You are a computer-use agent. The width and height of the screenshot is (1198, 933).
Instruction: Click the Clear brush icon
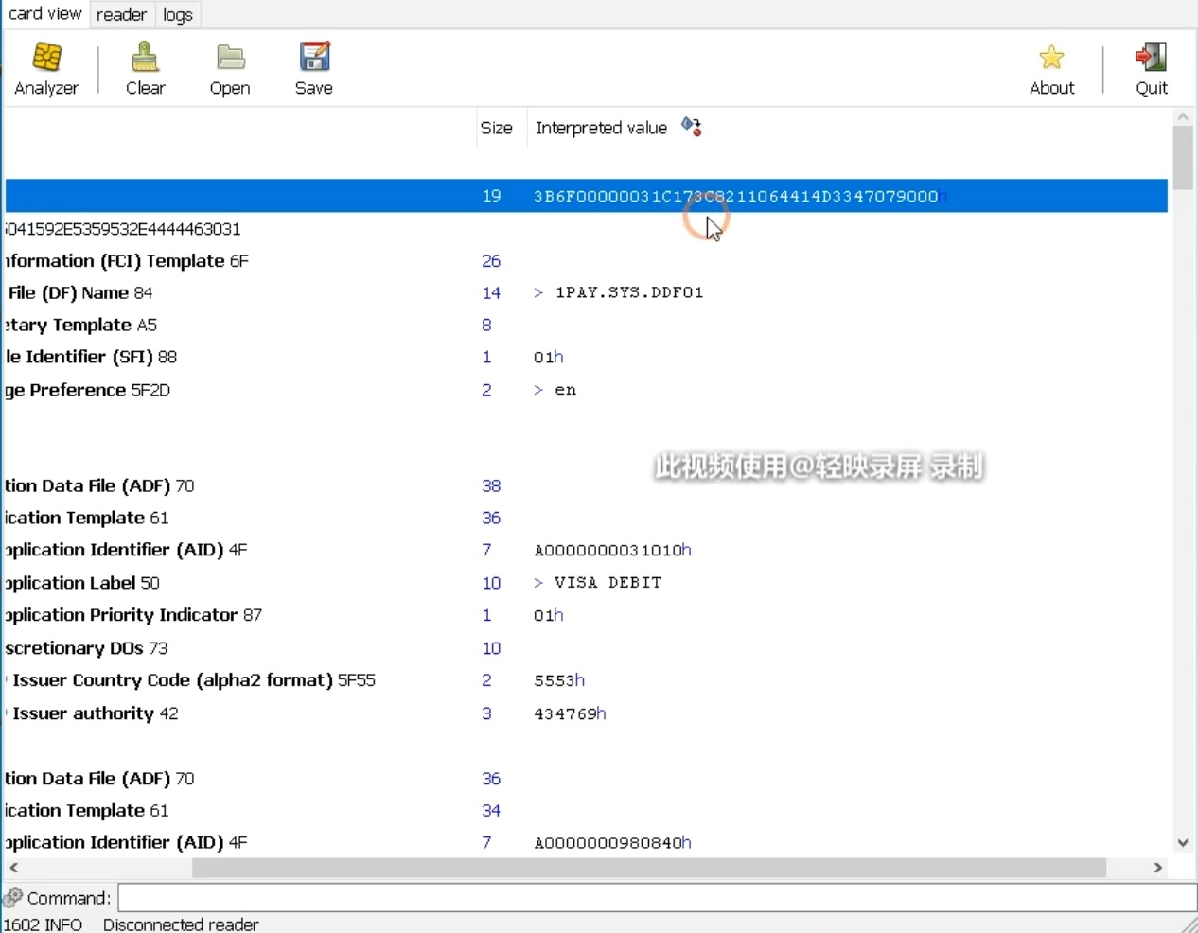(145, 59)
